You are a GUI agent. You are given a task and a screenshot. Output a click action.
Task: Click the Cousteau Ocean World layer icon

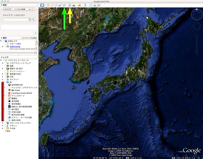(x=10, y=93)
